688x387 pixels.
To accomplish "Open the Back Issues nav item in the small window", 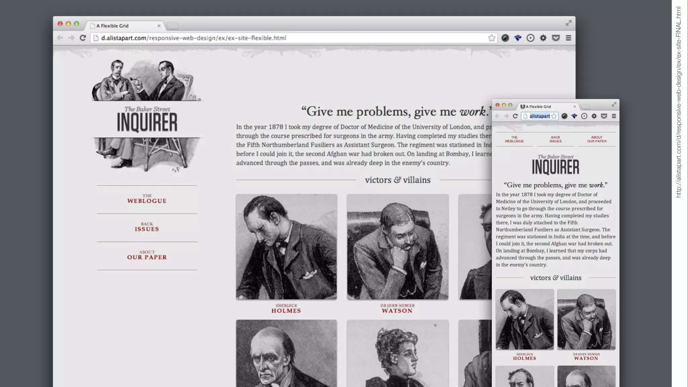I will 556,139.
